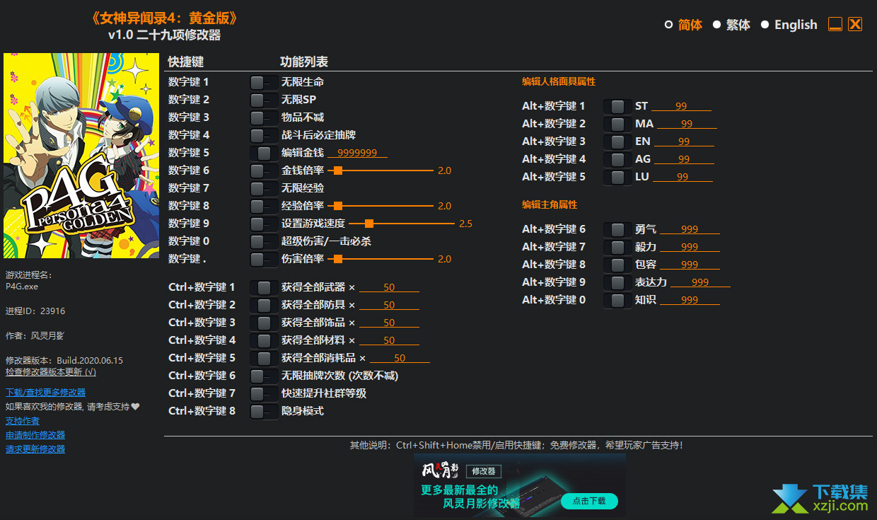This screenshot has height=520, width=877.
Task: Open 支持作者 link
Action: (x=23, y=421)
